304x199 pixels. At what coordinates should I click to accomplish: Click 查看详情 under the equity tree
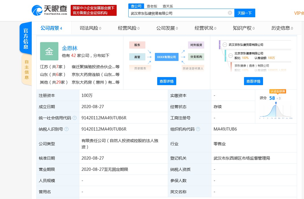pyautogui.click(x=254, y=81)
